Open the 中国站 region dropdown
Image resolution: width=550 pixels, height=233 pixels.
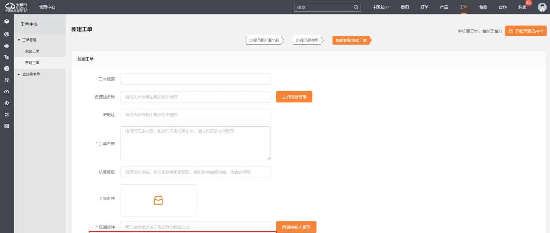coord(380,7)
